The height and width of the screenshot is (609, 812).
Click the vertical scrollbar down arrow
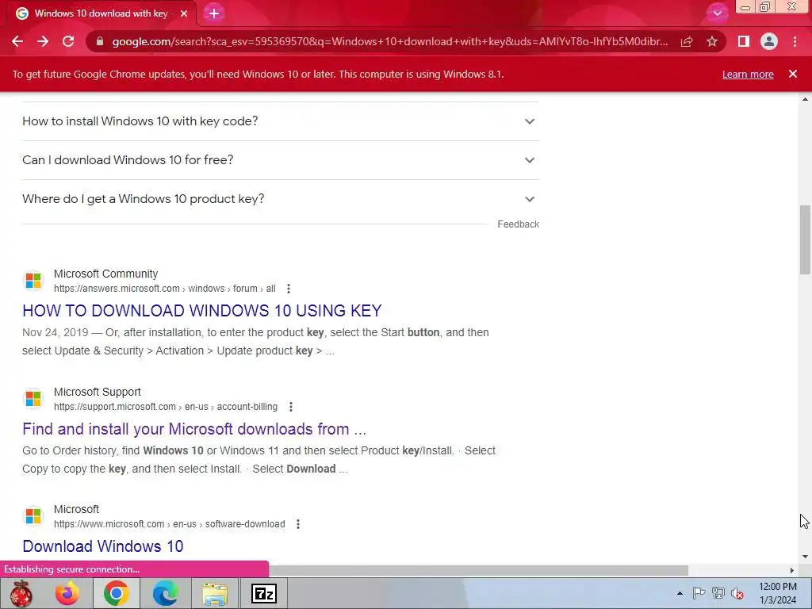805,557
